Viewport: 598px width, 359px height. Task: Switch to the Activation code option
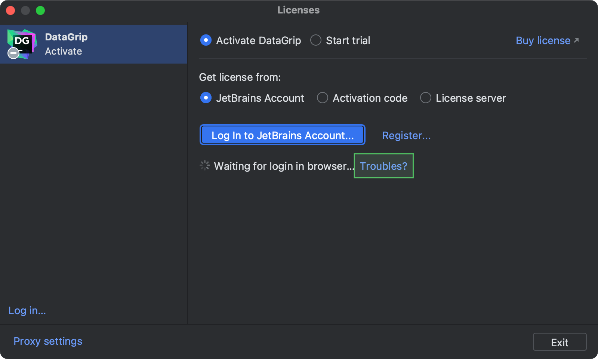tap(323, 98)
